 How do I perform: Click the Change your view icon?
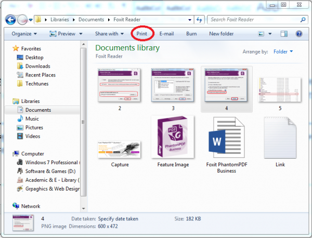(x=261, y=34)
